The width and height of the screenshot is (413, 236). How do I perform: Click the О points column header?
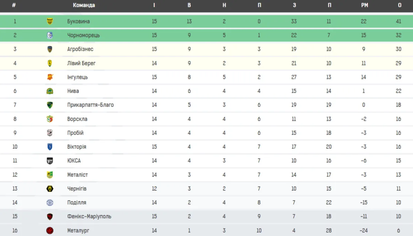pyautogui.click(x=399, y=5)
